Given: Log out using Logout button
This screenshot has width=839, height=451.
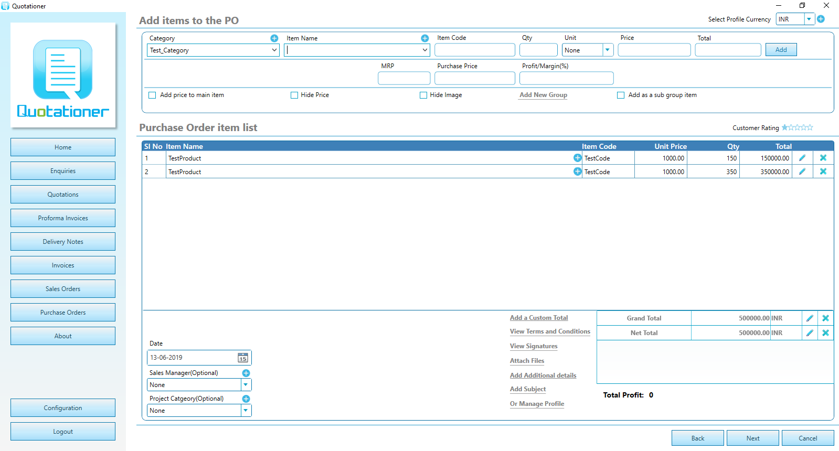Looking at the screenshot, I should pyautogui.click(x=63, y=432).
